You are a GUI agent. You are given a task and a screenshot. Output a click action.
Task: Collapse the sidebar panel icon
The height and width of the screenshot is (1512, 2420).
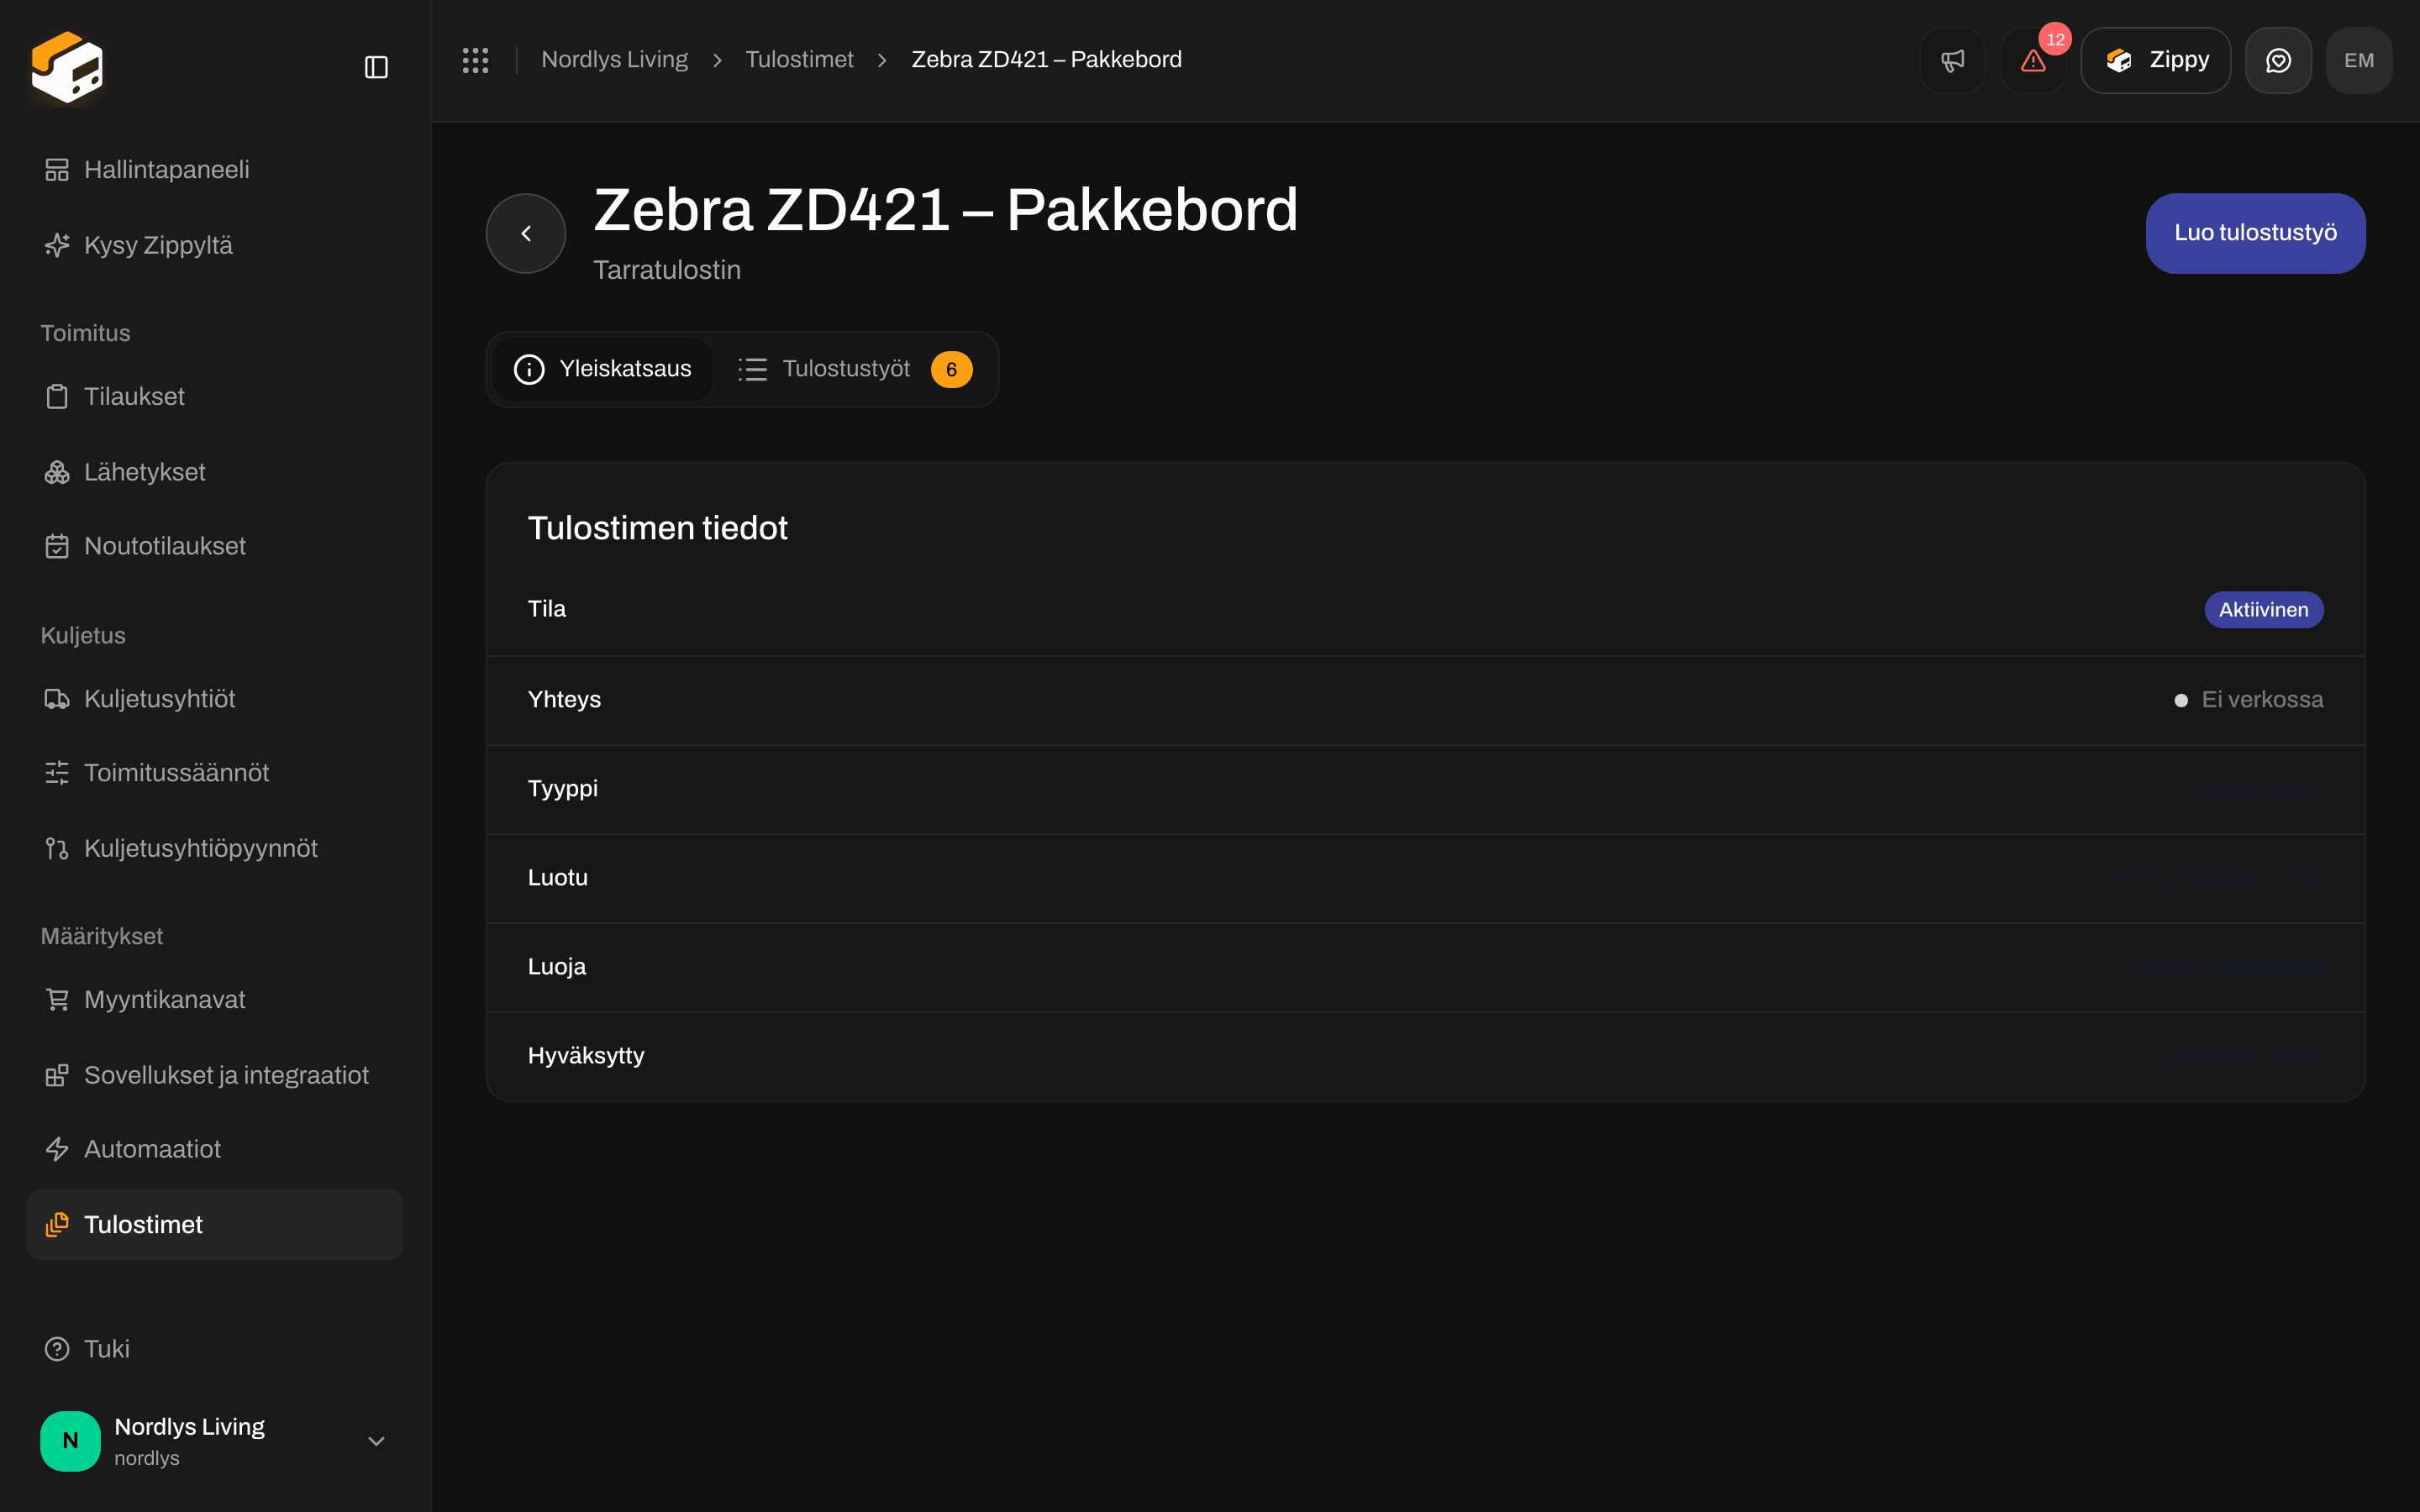click(376, 67)
